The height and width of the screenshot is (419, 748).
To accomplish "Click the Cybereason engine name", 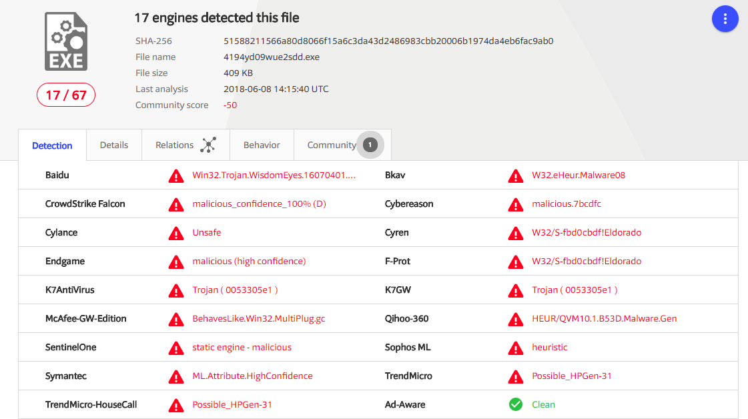I will [409, 203].
